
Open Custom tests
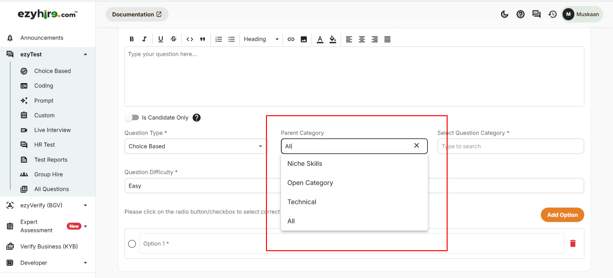coord(44,115)
